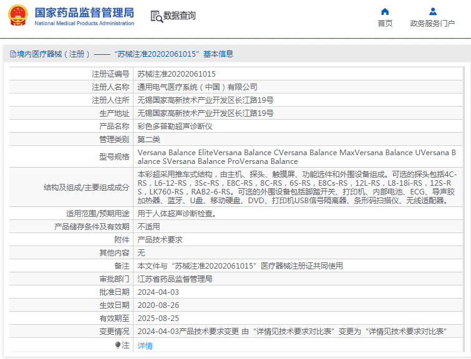The height and width of the screenshot is (359, 471).
Task: Click the document icon before 境内医疗器械
Action: pyautogui.click(x=13, y=54)
